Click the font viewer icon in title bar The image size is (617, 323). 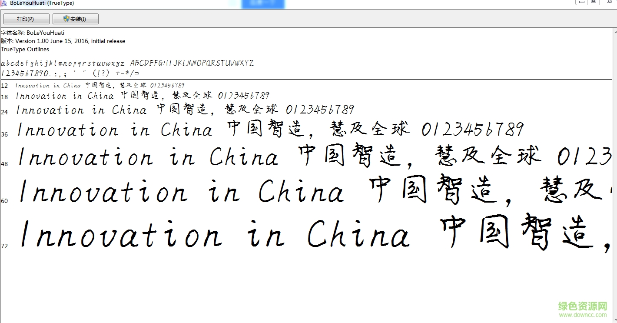[4, 3]
